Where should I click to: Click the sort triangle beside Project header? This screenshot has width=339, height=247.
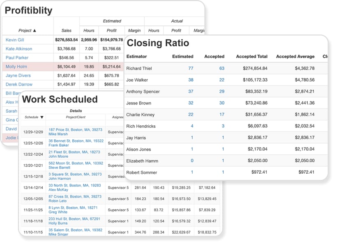coord(35,30)
